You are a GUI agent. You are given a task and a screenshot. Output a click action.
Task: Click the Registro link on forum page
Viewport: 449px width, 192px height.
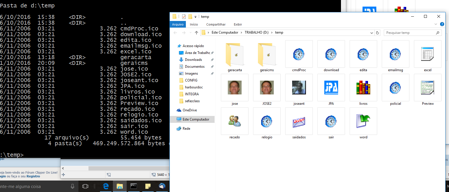33,177
